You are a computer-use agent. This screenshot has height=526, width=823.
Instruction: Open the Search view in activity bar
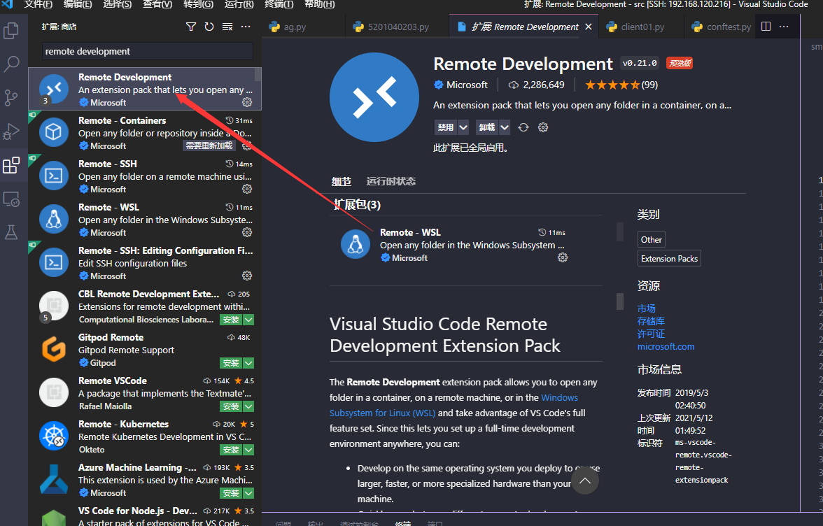click(11, 64)
